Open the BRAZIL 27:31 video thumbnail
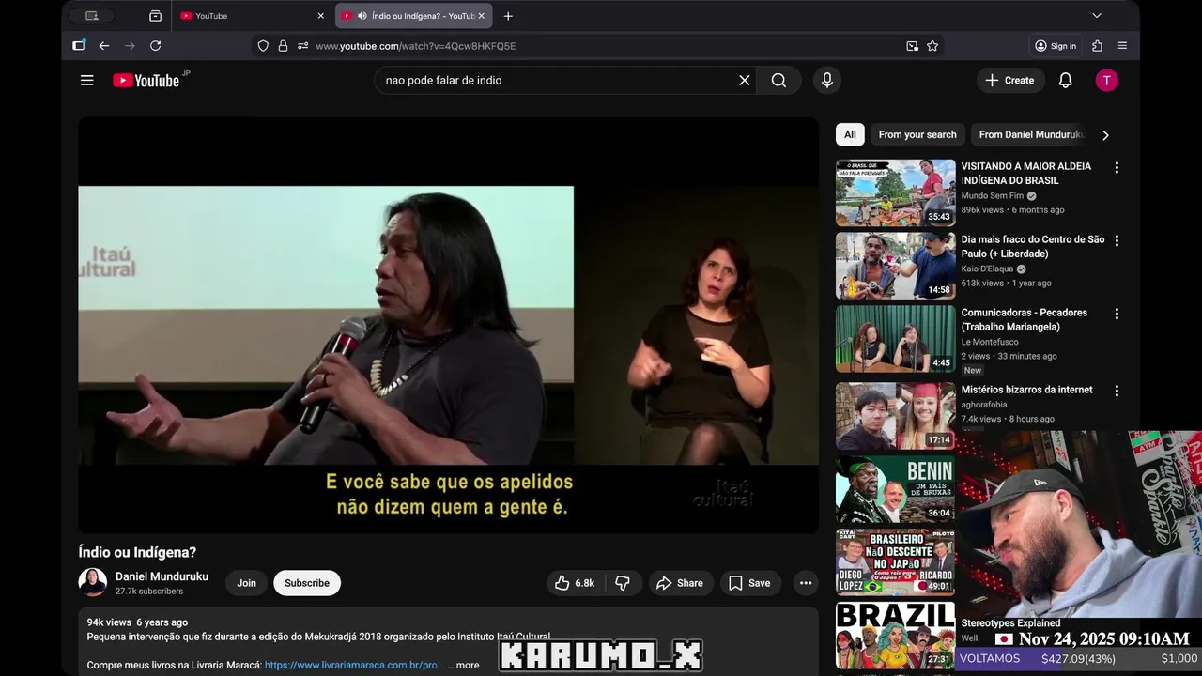Viewport: 1202px width, 676px height. pyautogui.click(x=896, y=636)
